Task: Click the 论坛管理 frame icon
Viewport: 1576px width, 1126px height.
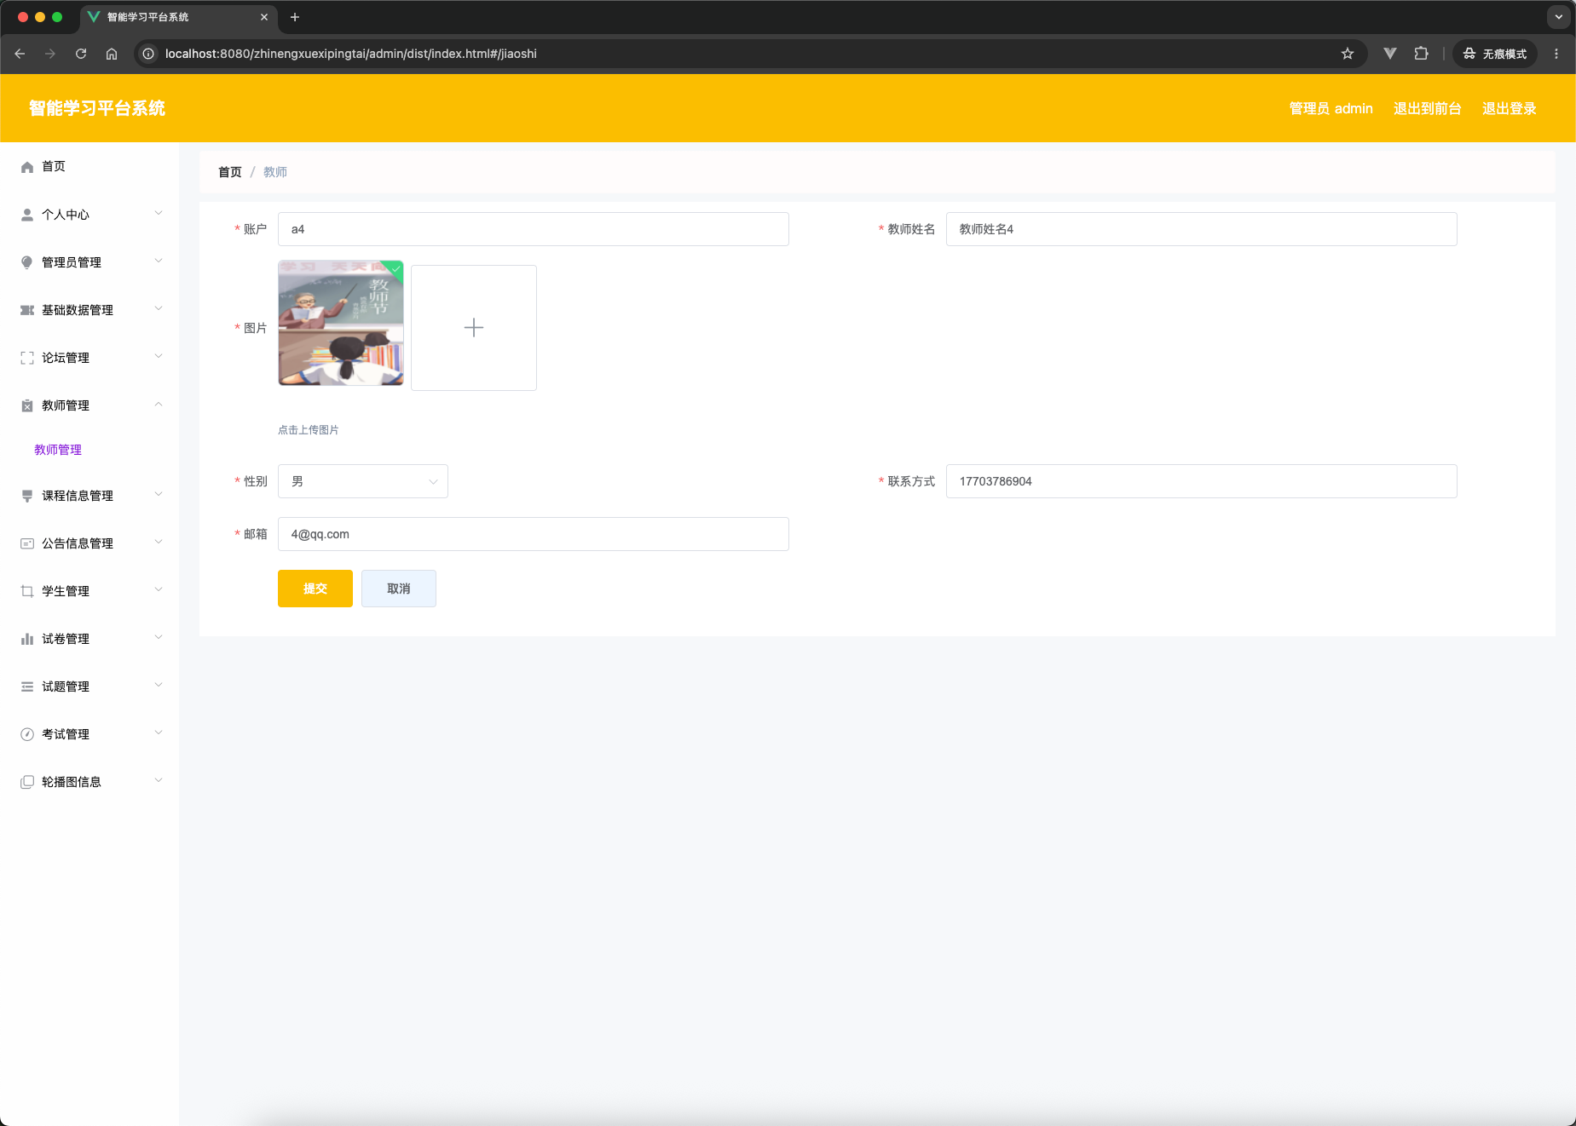Action: coord(27,358)
